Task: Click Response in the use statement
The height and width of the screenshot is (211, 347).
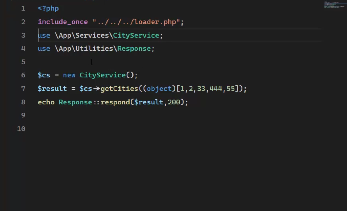Action: pyautogui.click(x=134, y=49)
